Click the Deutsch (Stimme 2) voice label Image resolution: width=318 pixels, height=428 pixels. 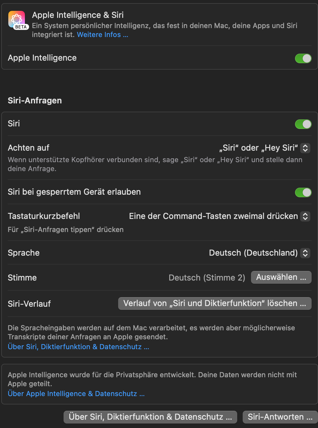coord(207,278)
